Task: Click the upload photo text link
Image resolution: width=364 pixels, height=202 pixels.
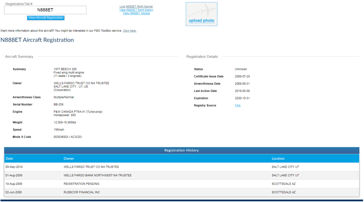Action: pyautogui.click(x=202, y=21)
